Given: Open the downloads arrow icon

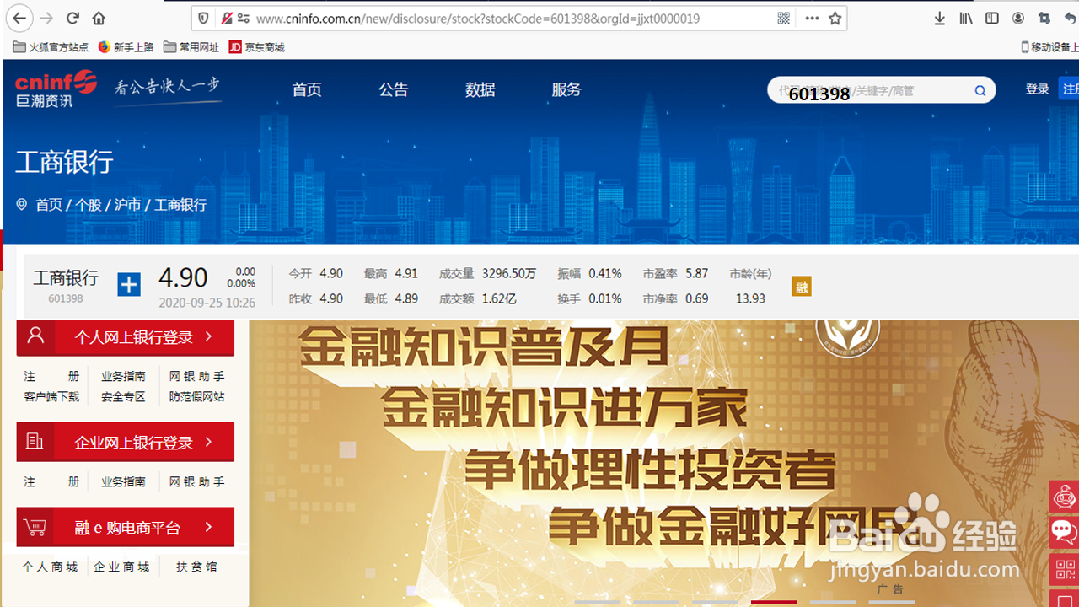Looking at the screenshot, I should 940,18.
